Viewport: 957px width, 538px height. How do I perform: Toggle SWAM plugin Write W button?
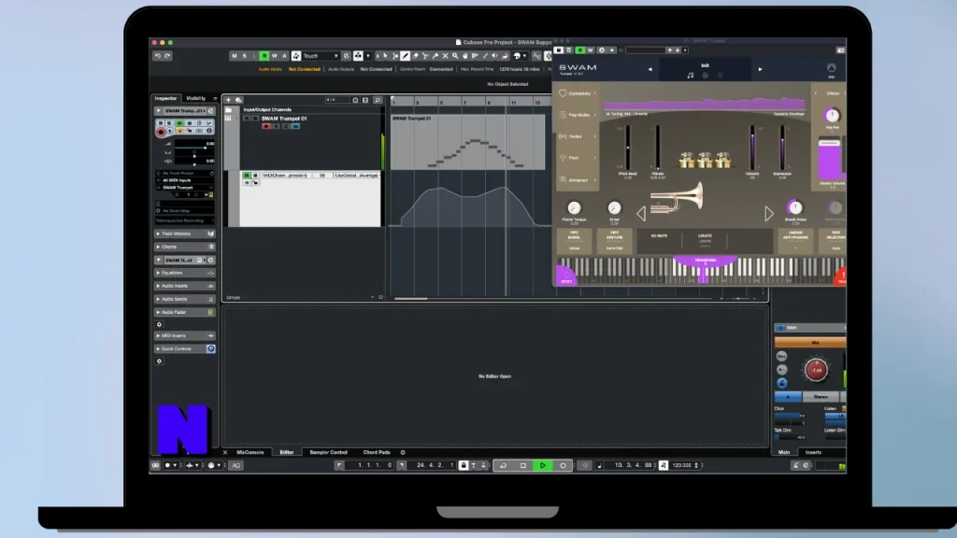(590, 50)
